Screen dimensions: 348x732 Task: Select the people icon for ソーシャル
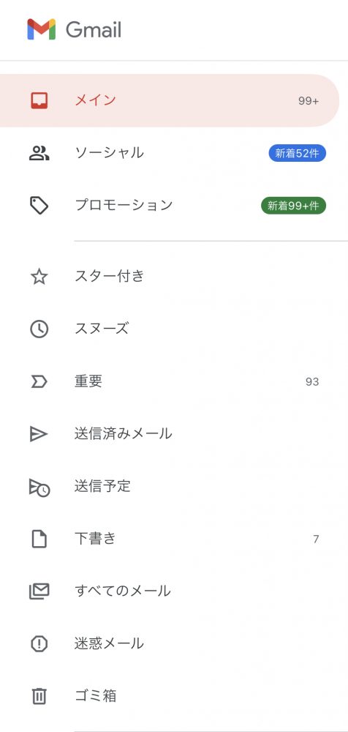[x=39, y=153]
